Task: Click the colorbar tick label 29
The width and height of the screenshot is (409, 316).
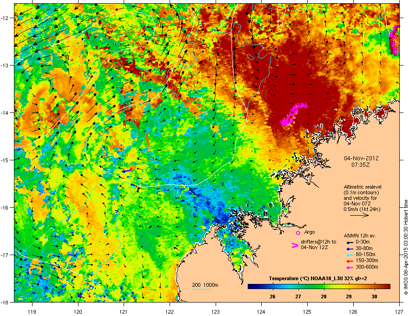Action: 349,296
